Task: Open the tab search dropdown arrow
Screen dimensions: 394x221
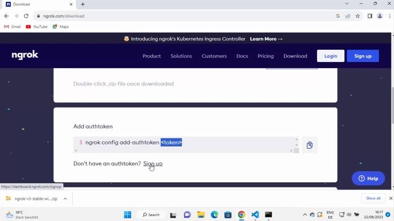Action: click(347, 4)
